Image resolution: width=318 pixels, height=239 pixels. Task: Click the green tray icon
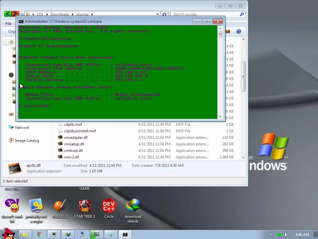[x=279, y=235]
